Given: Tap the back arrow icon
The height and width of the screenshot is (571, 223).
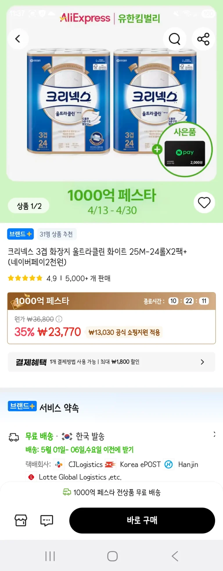Looking at the screenshot, I should point(18,39).
